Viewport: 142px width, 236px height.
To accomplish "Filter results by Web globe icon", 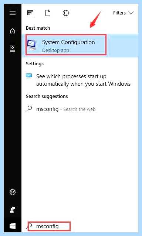I will point(66,13).
